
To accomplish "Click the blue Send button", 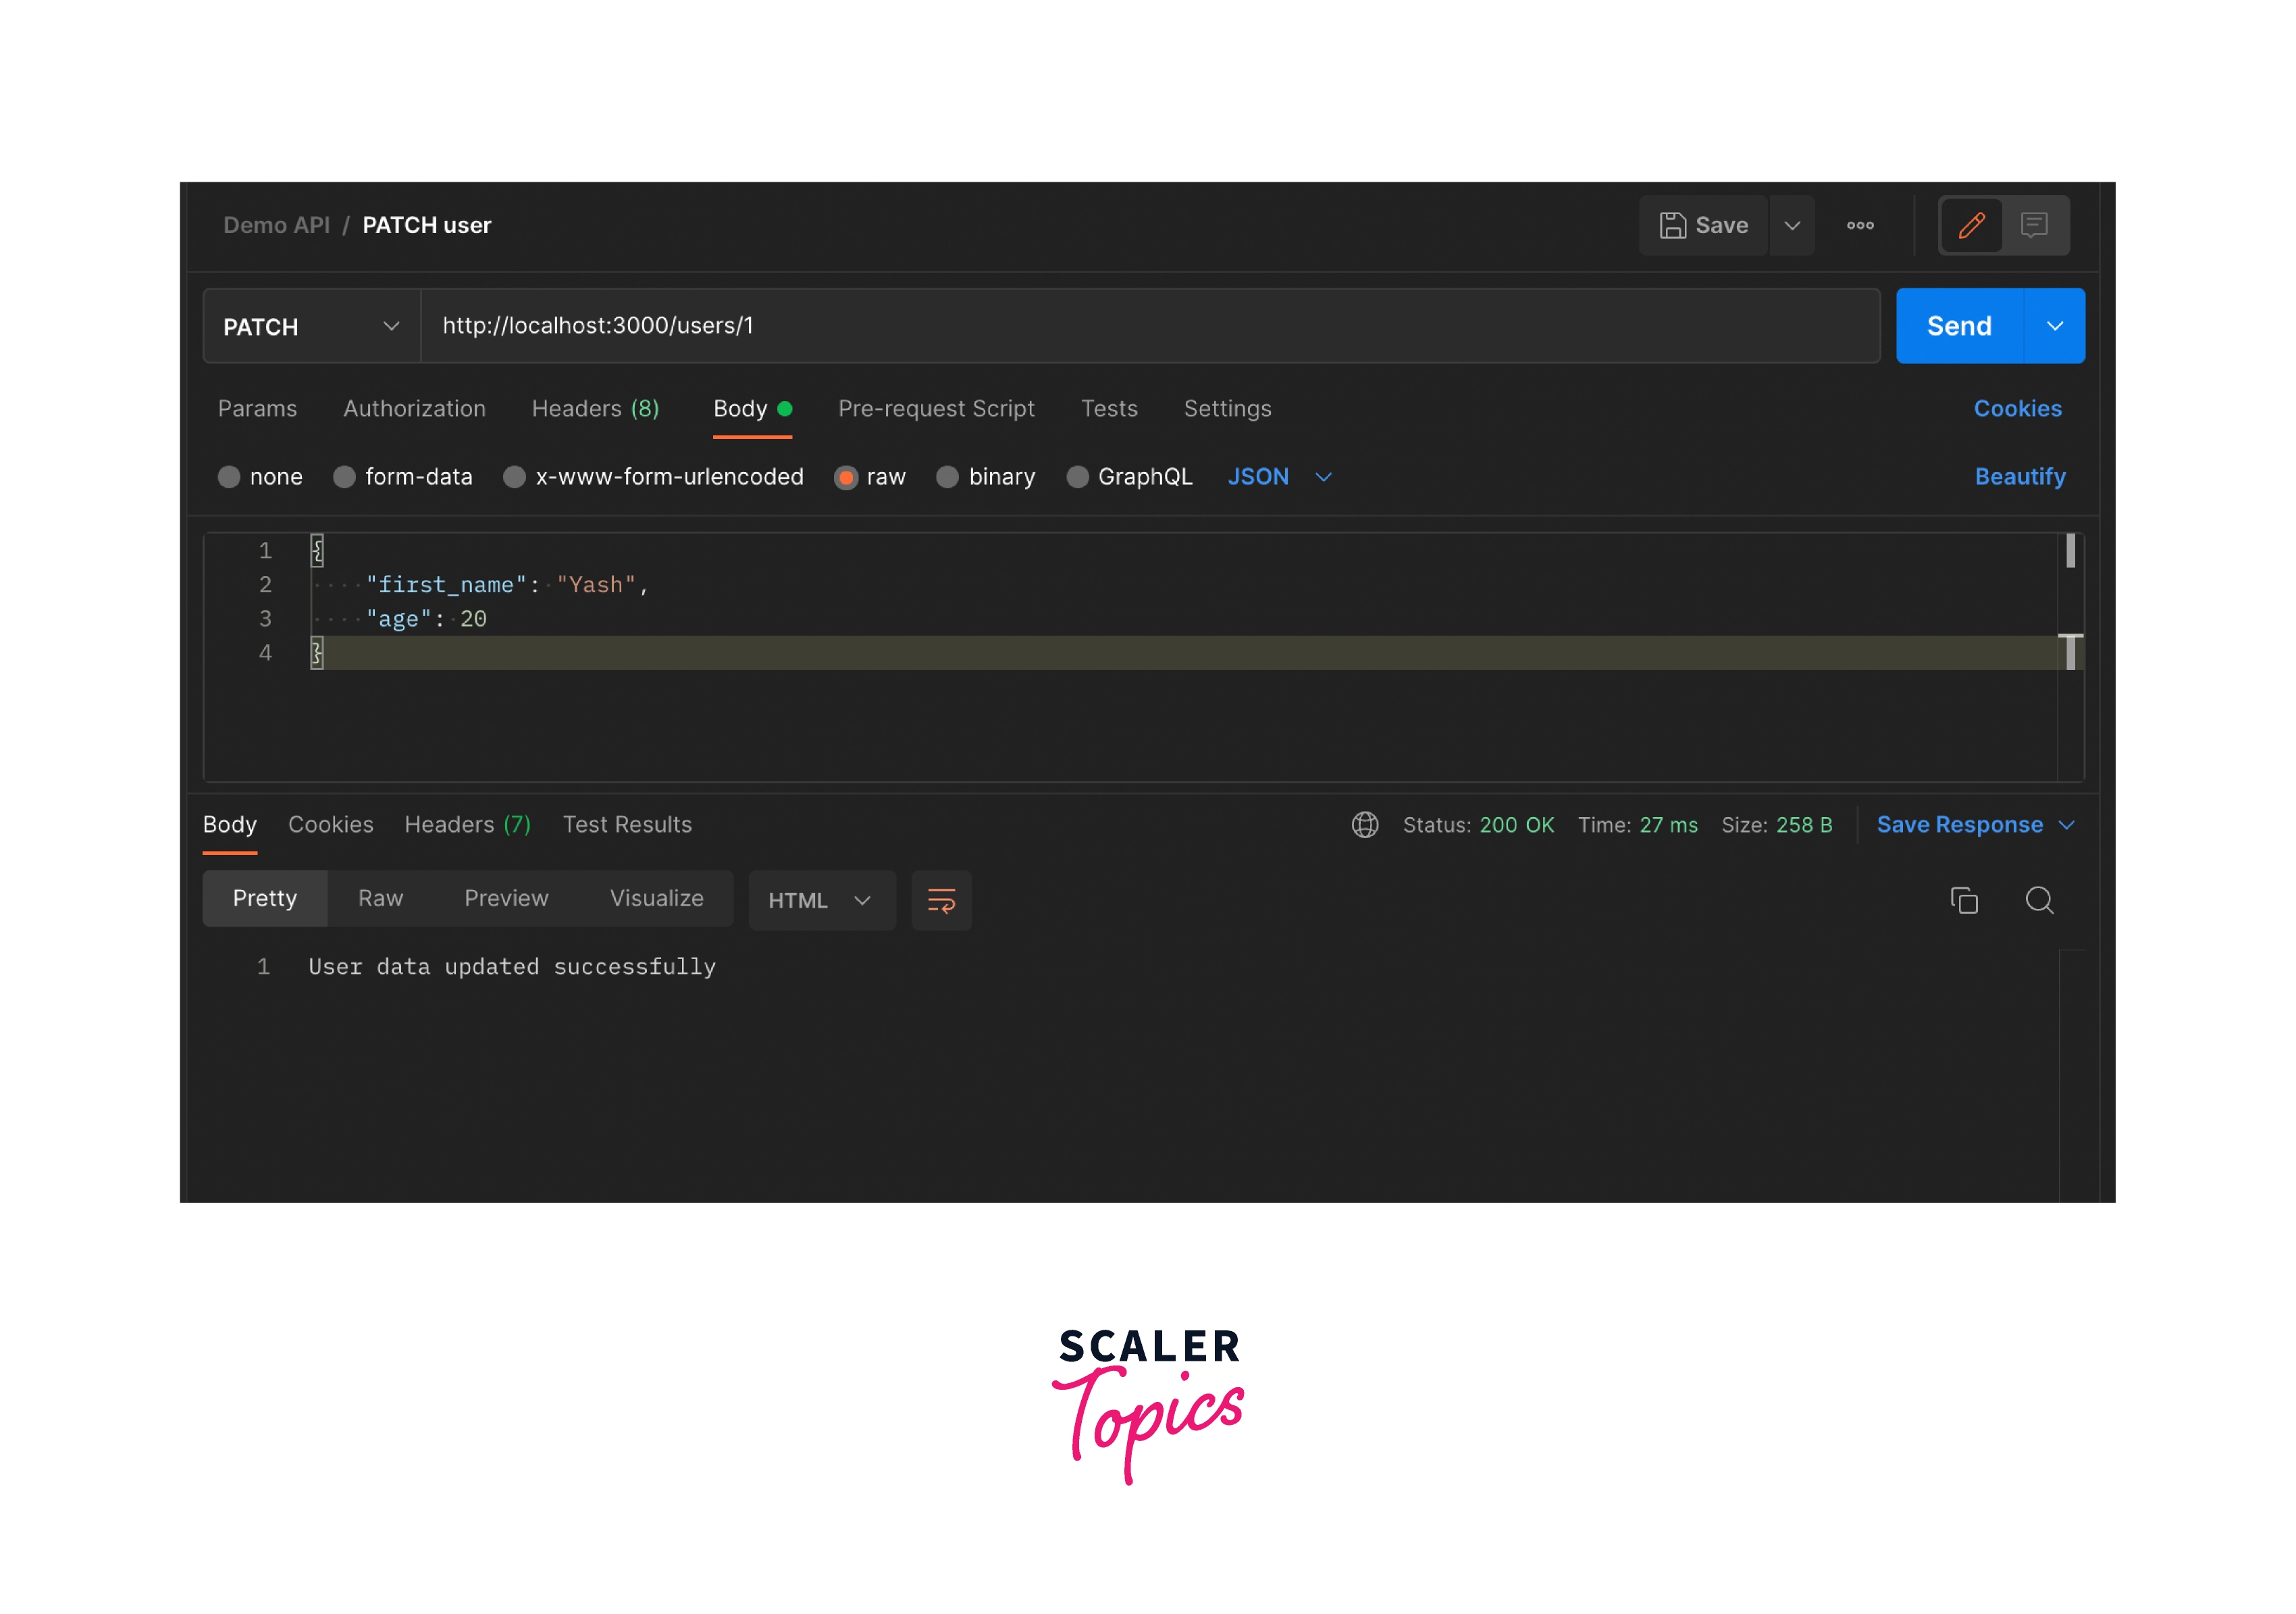I will point(1958,326).
